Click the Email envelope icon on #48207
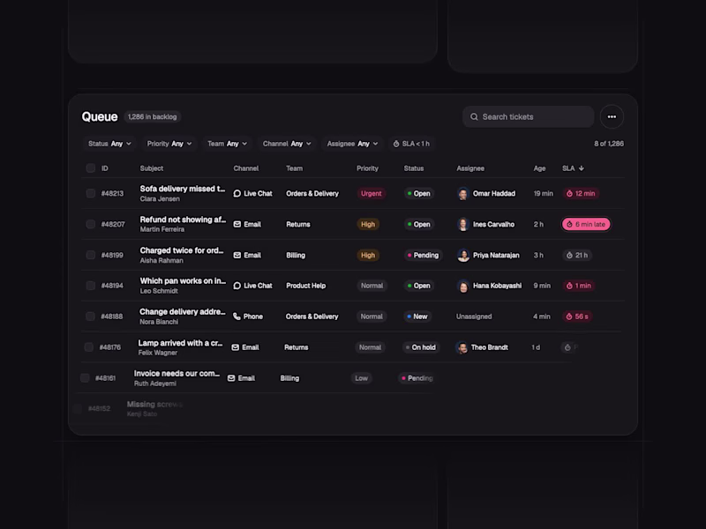 (x=237, y=224)
